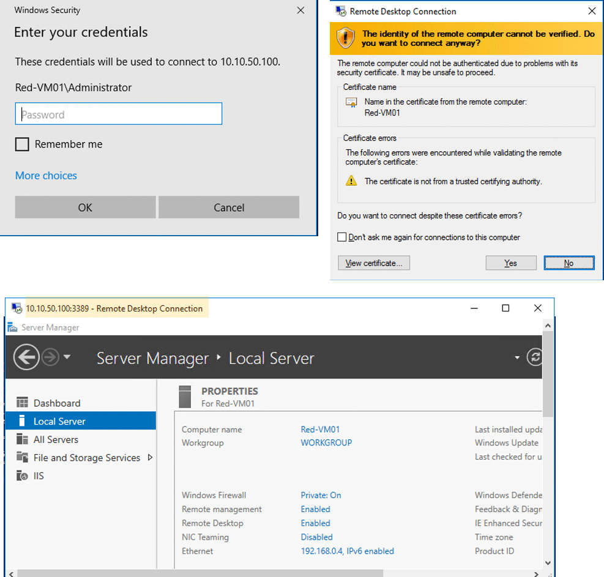Click Yes to connect despite certificate errors
Screen dimensions: 604x577
tap(511, 262)
